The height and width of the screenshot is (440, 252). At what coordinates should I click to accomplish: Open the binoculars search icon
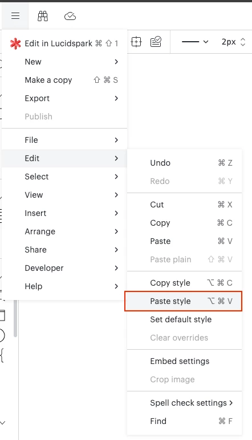click(x=43, y=16)
